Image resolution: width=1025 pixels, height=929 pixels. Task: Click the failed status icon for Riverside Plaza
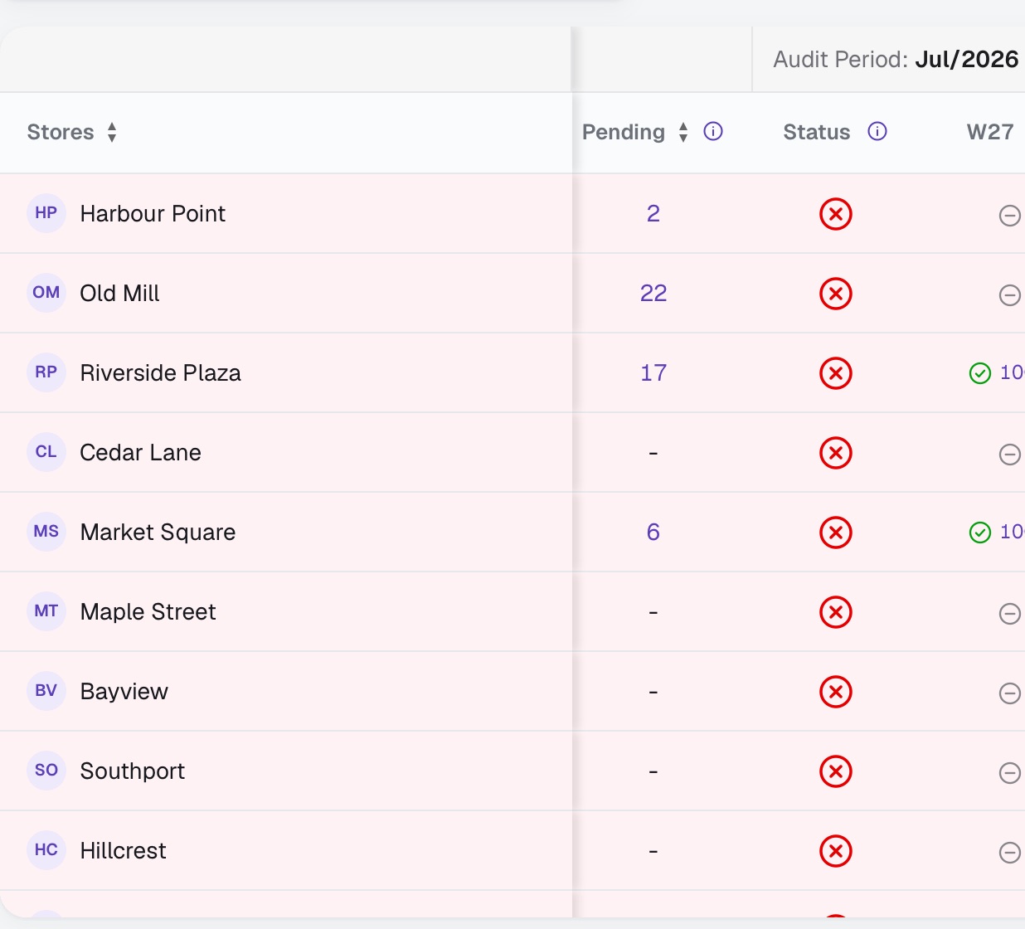[836, 373]
